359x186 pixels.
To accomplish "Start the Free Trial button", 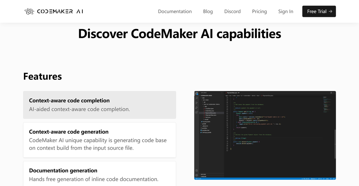I will point(319,11).
